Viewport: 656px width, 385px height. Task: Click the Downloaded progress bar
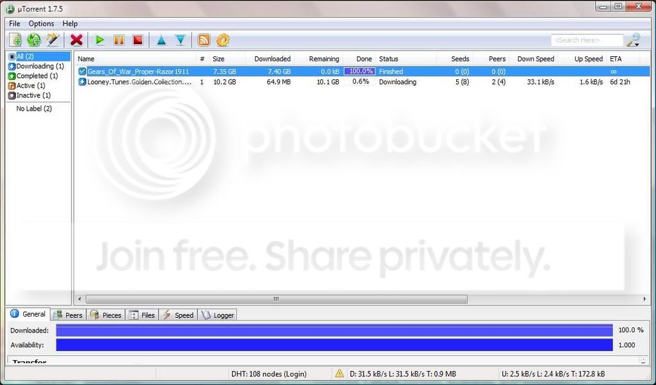[334, 330]
